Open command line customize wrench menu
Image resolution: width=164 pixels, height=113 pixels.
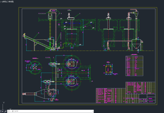coord(5,111)
